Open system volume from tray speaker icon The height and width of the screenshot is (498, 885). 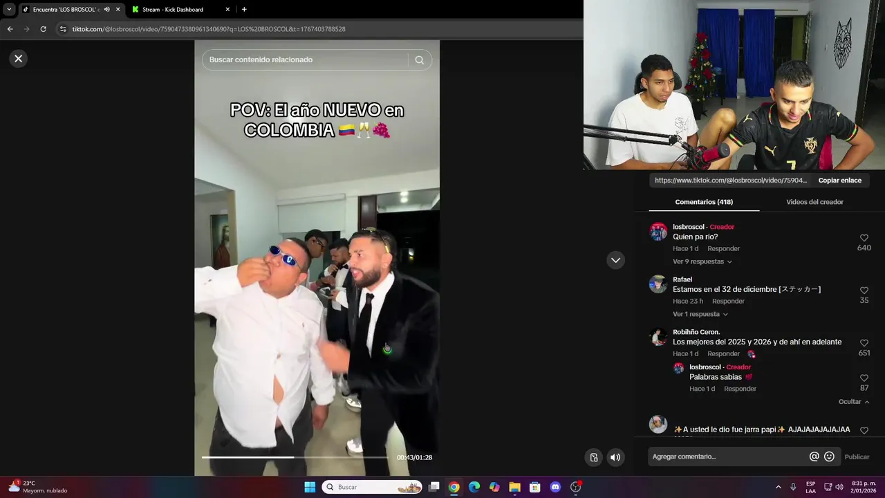click(839, 487)
